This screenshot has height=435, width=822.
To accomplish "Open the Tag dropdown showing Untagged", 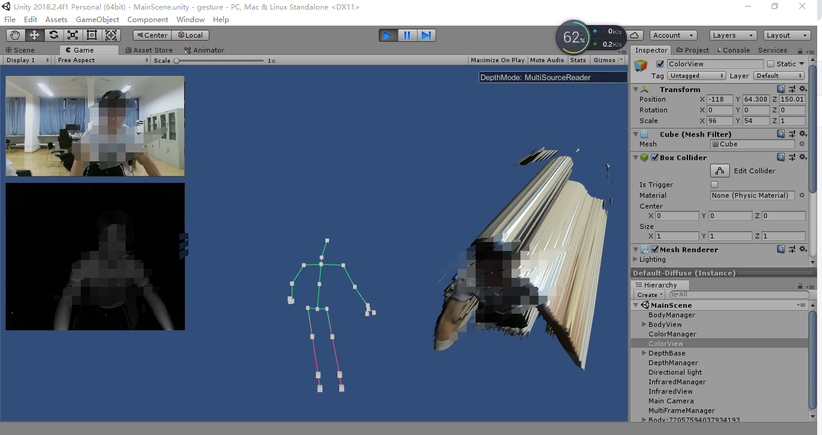I will 696,75.
